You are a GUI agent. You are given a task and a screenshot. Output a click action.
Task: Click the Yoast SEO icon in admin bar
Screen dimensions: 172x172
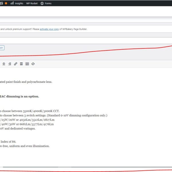tap(1, 3)
